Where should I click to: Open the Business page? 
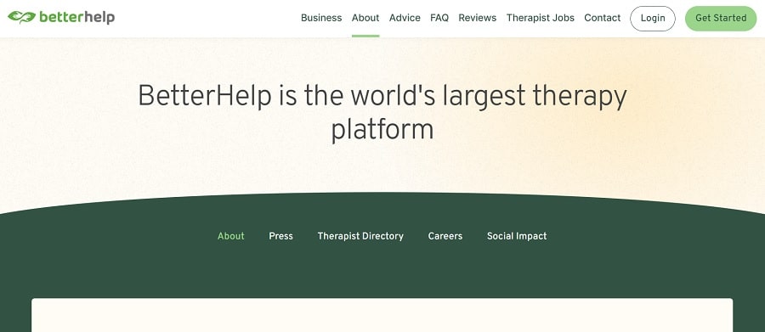coord(321,18)
